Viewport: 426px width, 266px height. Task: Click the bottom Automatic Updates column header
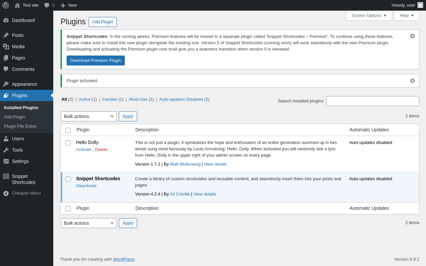tap(369, 208)
